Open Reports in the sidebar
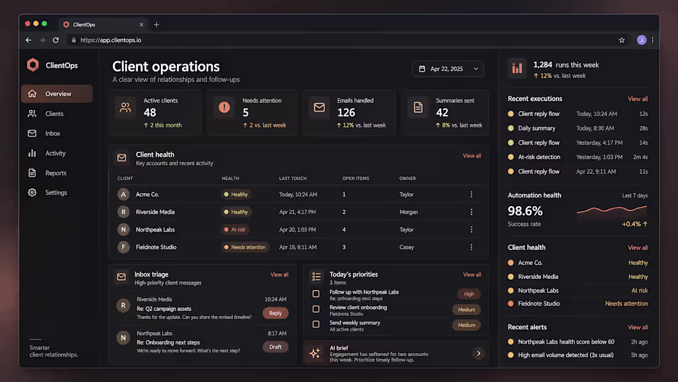The height and width of the screenshot is (382, 678). click(57, 173)
